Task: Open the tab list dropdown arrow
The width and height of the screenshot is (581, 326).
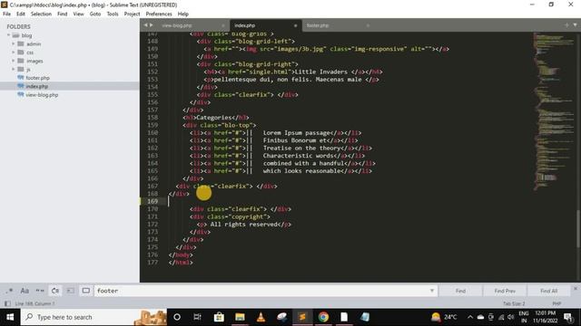Action: [x=575, y=25]
